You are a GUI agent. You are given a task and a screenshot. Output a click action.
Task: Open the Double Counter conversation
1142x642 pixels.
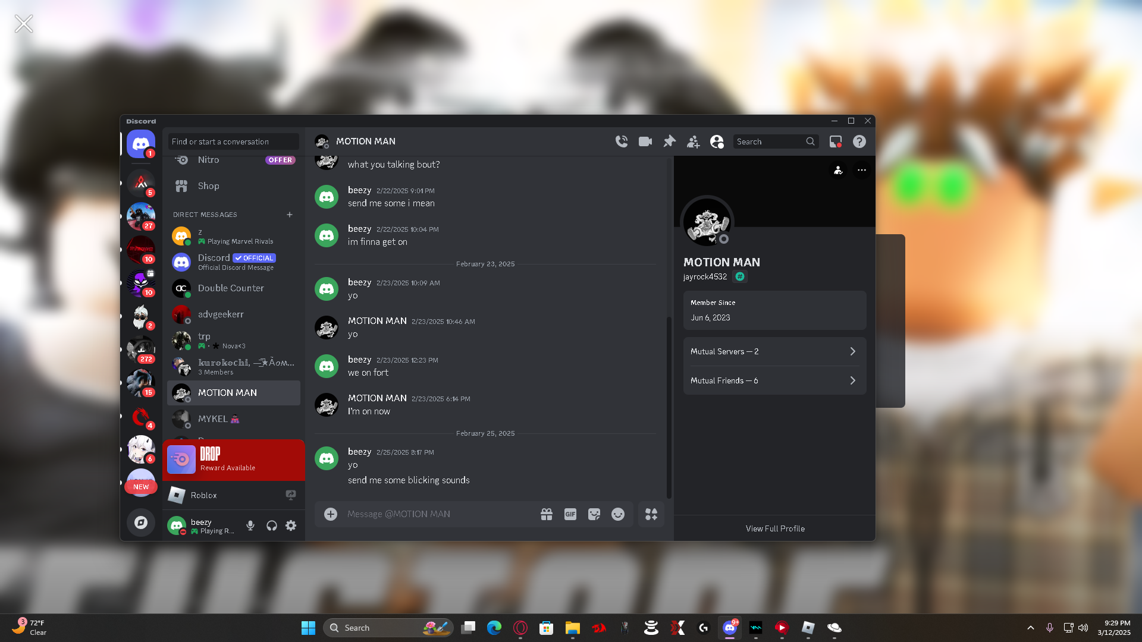click(x=234, y=288)
